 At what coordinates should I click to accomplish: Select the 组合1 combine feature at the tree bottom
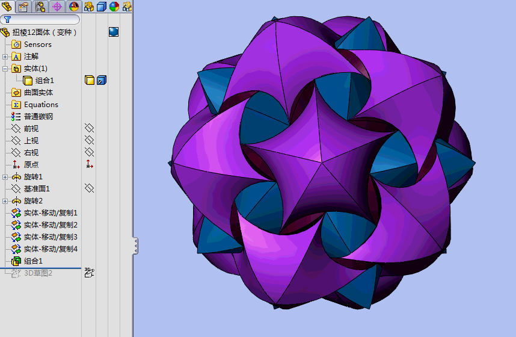(33, 261)
